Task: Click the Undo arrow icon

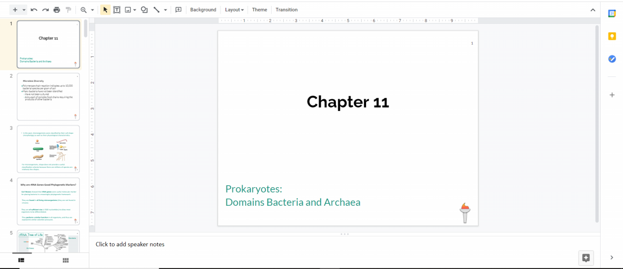Action: tap(34, 10)
